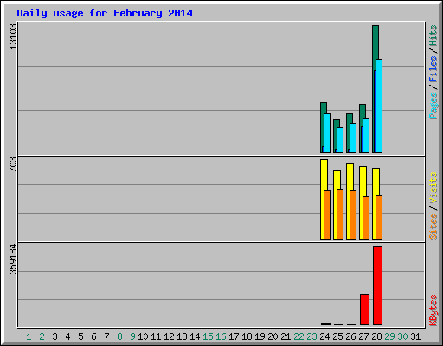Select the cyan Pages bar for day 27
The width and height of the screenshot is (443, 346).
(366, 136)
